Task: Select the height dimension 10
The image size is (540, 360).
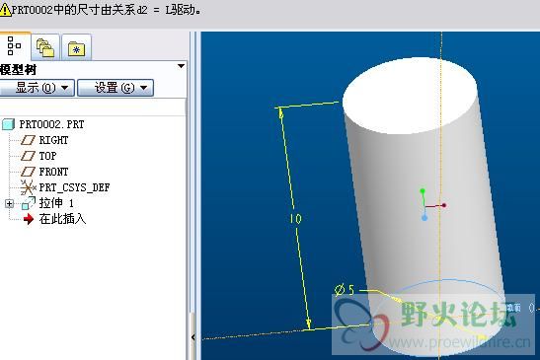Action: pos(295,219)
